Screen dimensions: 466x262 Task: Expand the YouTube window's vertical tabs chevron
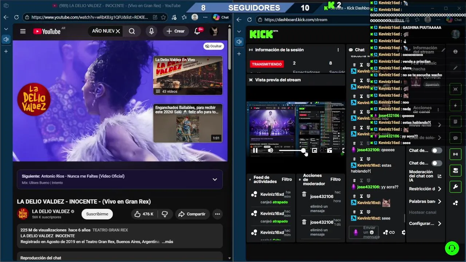pyautogui.click(x=6, y=29)
